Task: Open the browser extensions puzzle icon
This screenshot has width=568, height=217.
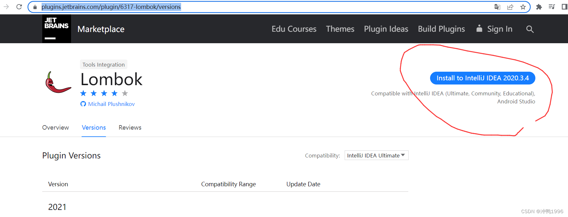Action: click(x=539, y=7)
